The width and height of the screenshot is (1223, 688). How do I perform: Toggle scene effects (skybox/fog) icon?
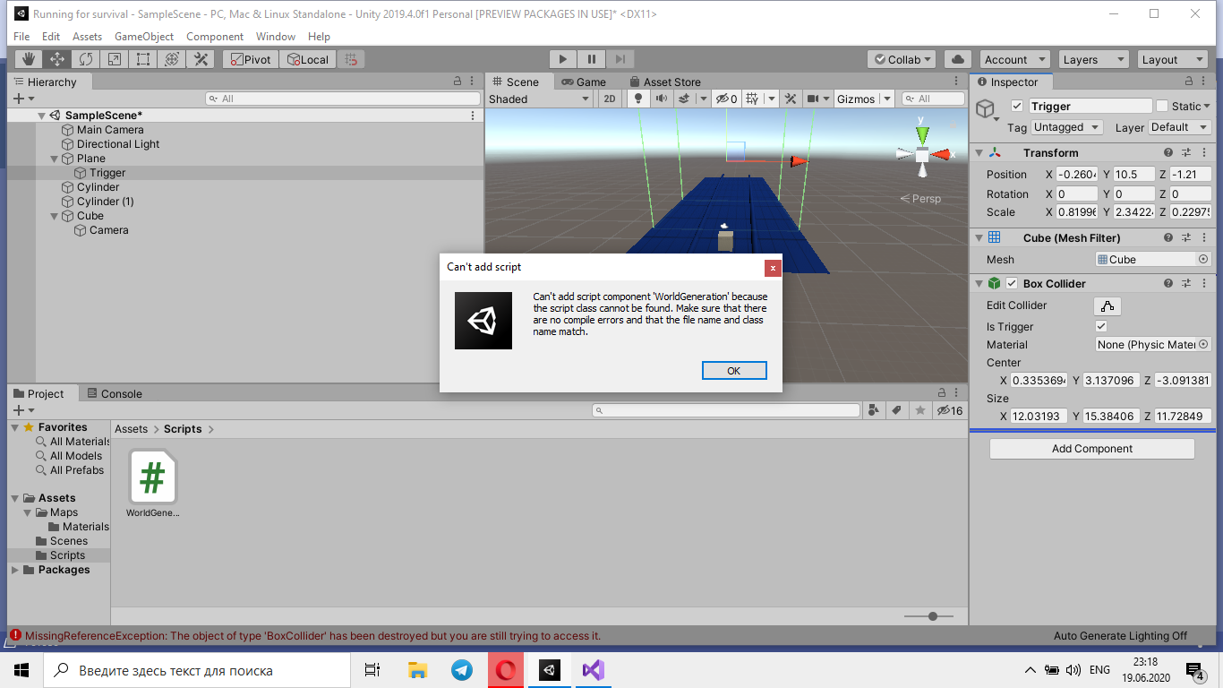point(683,99)
